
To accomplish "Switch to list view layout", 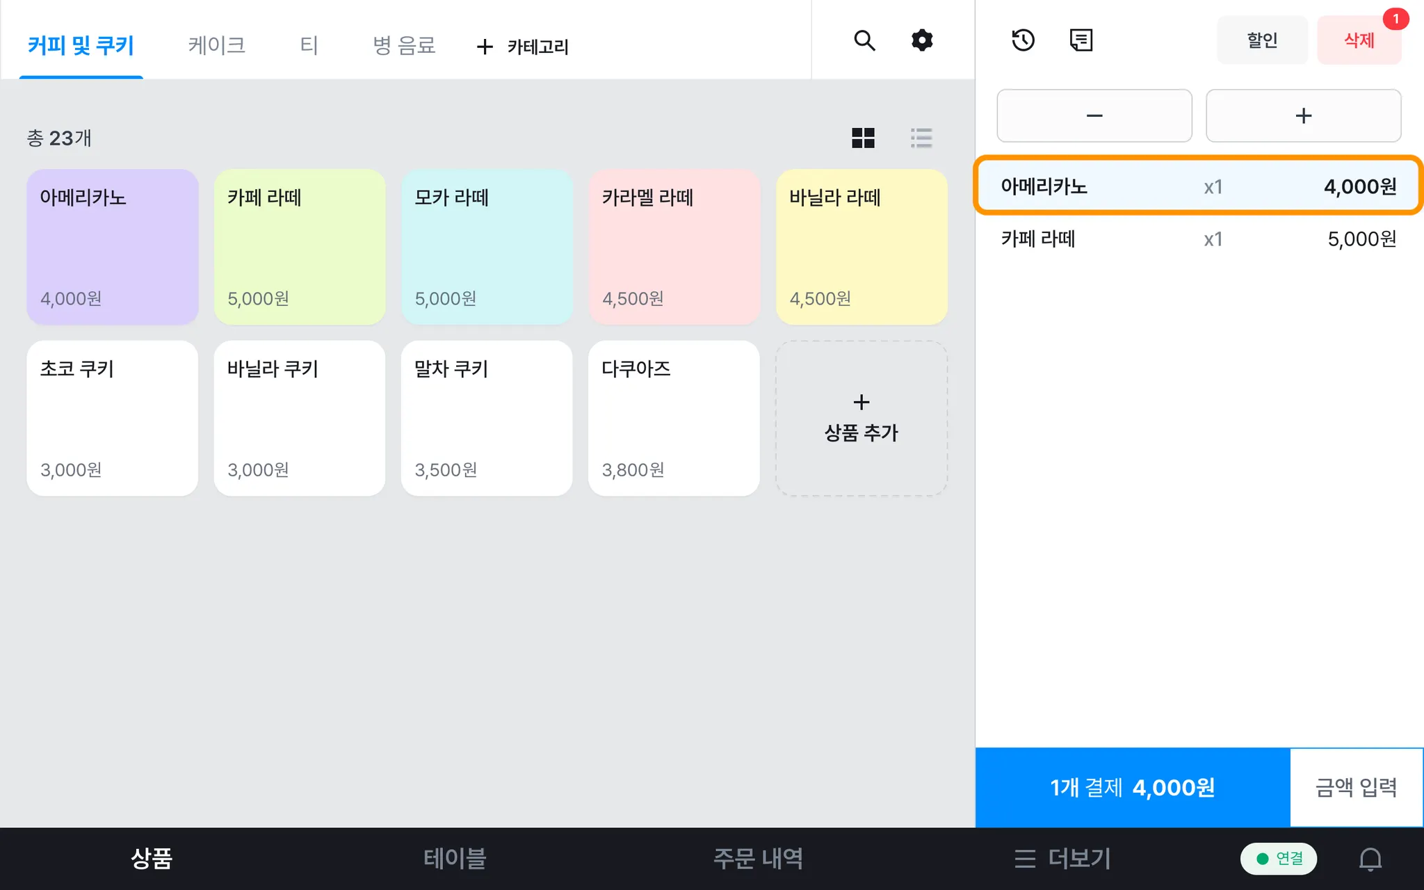I will (921, 138).
